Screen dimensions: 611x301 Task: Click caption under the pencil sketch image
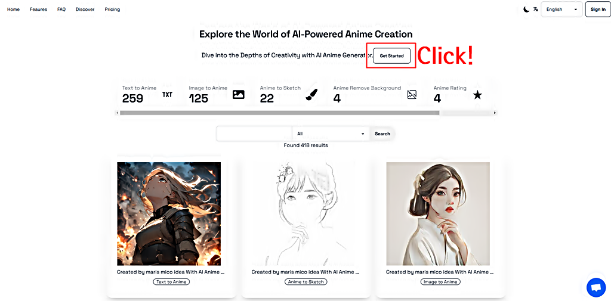click(x=305, y=272)
